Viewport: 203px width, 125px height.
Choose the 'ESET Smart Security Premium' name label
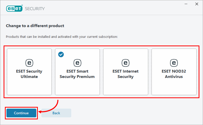pos(77,74)
